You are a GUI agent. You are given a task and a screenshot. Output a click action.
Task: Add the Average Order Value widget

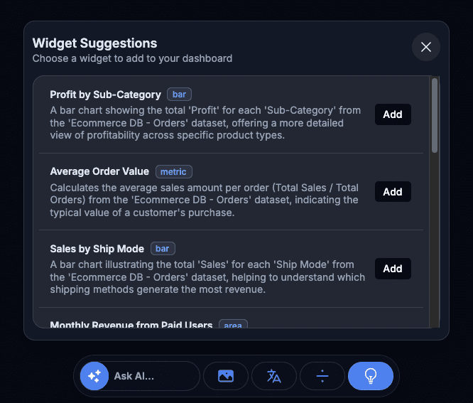(x=393, y=192)
